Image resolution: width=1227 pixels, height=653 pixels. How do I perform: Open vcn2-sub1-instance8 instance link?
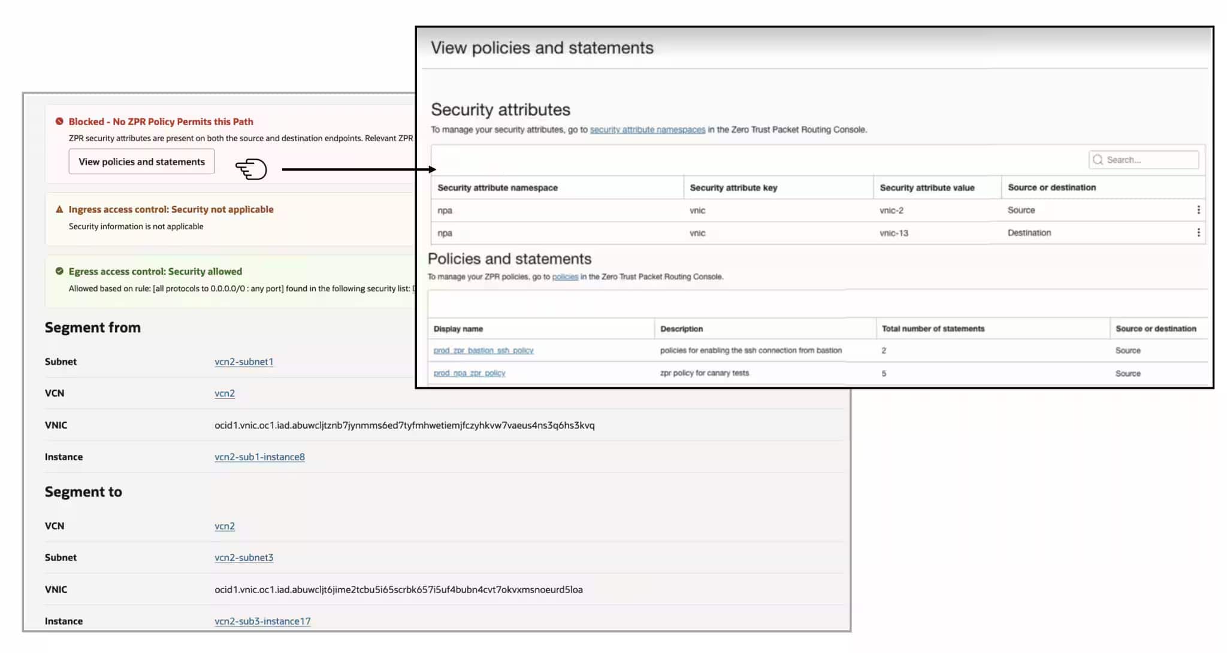[259, 457]
